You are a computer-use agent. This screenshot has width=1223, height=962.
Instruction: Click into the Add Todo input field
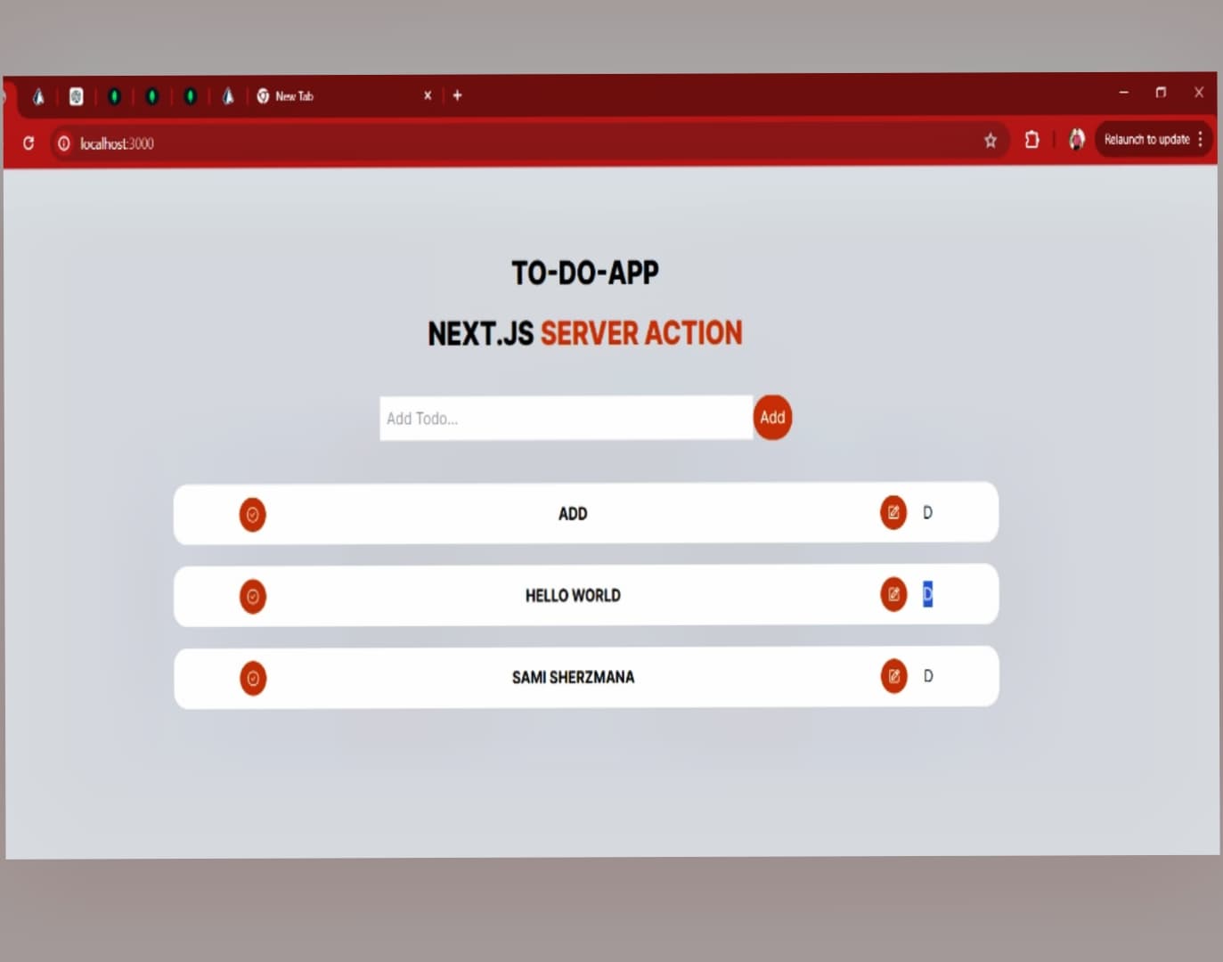[566, 418]
